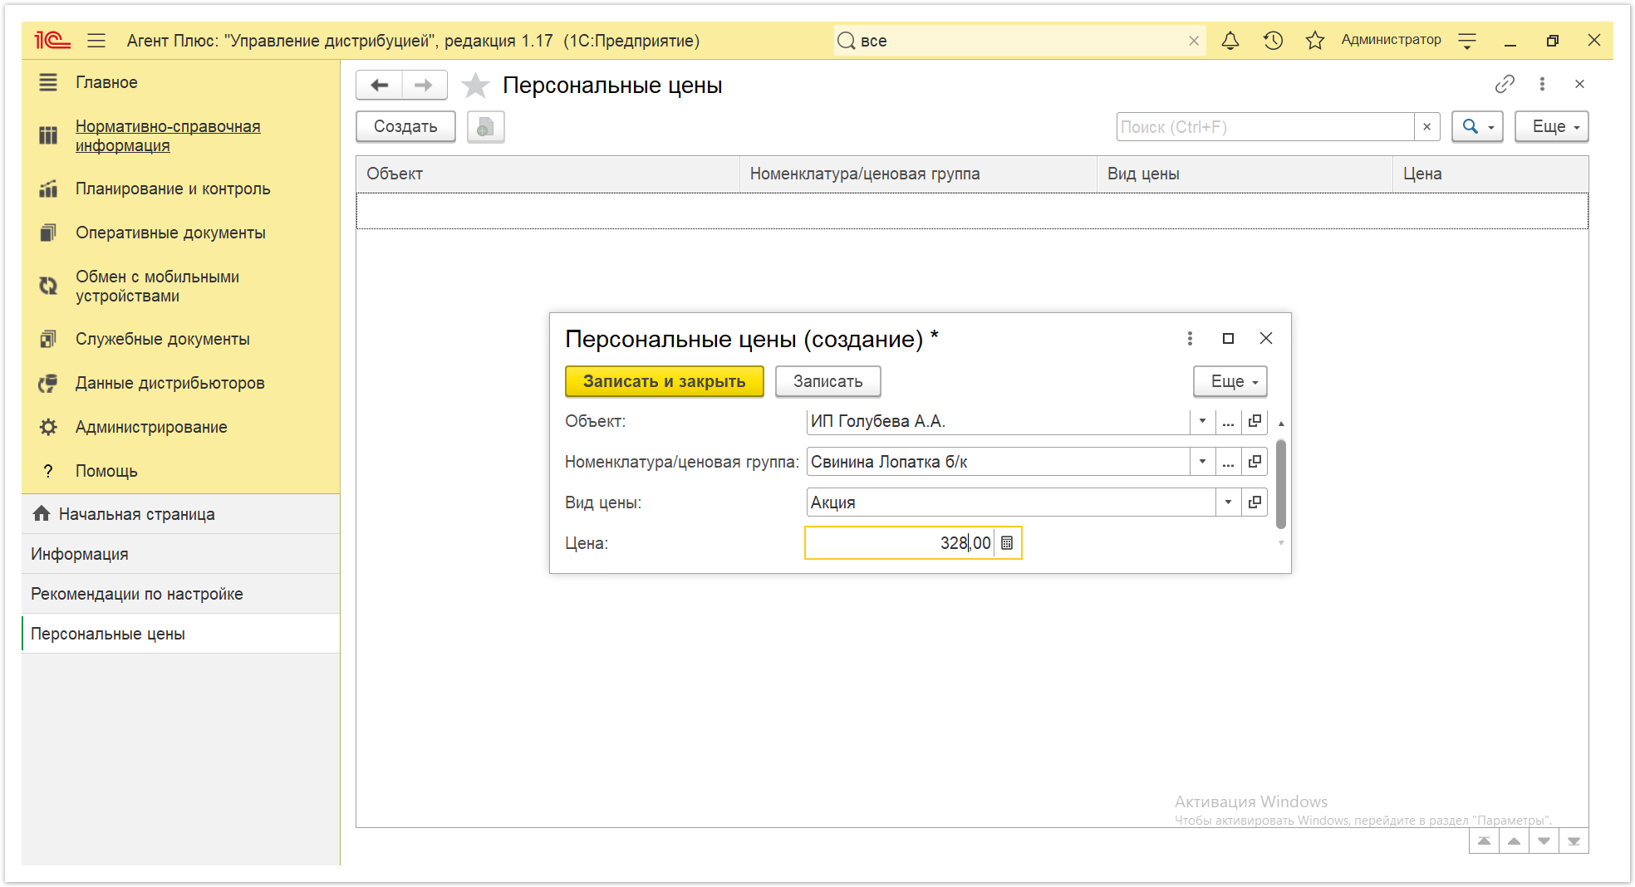Viewport: 1635px width, 887px height.
Task: Open the Главное section
Action: (x=106, y=82)
